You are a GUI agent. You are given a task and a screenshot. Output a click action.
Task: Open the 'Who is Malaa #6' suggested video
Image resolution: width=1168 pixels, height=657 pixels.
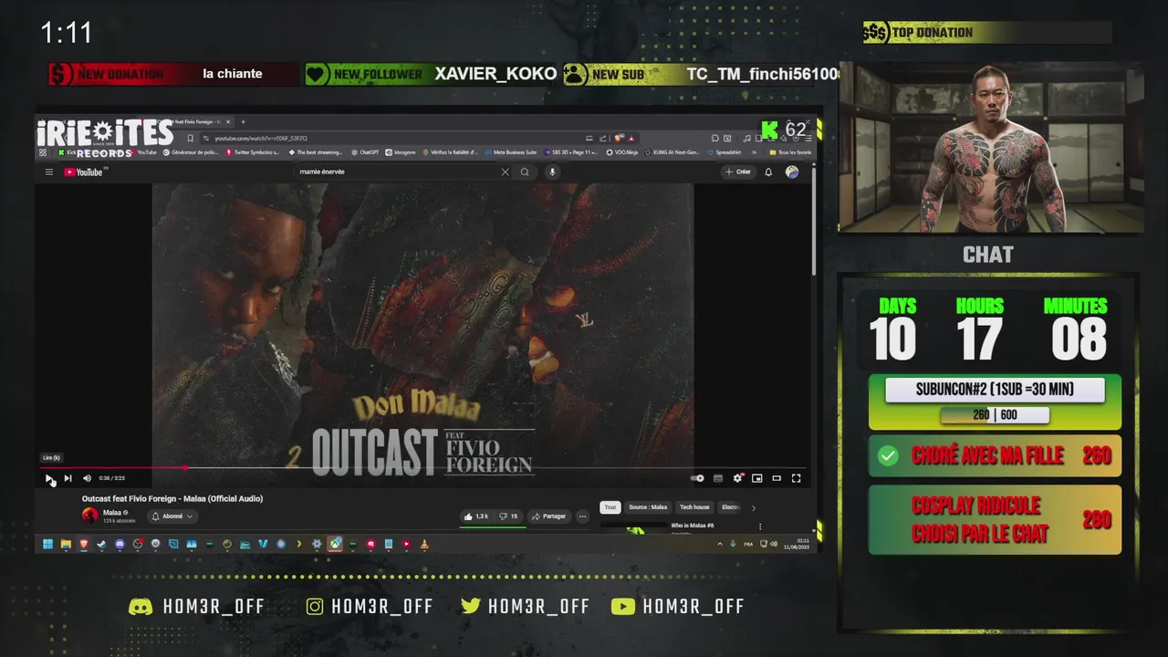(693, 526)
